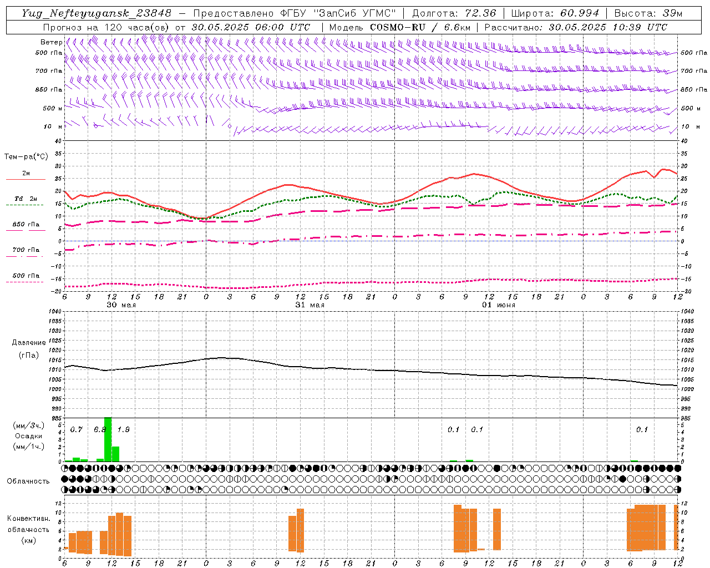This screenshot has height=568, width=710.
Task: Click the red '2м' temperature legend entry
Action: pos(26,173)
